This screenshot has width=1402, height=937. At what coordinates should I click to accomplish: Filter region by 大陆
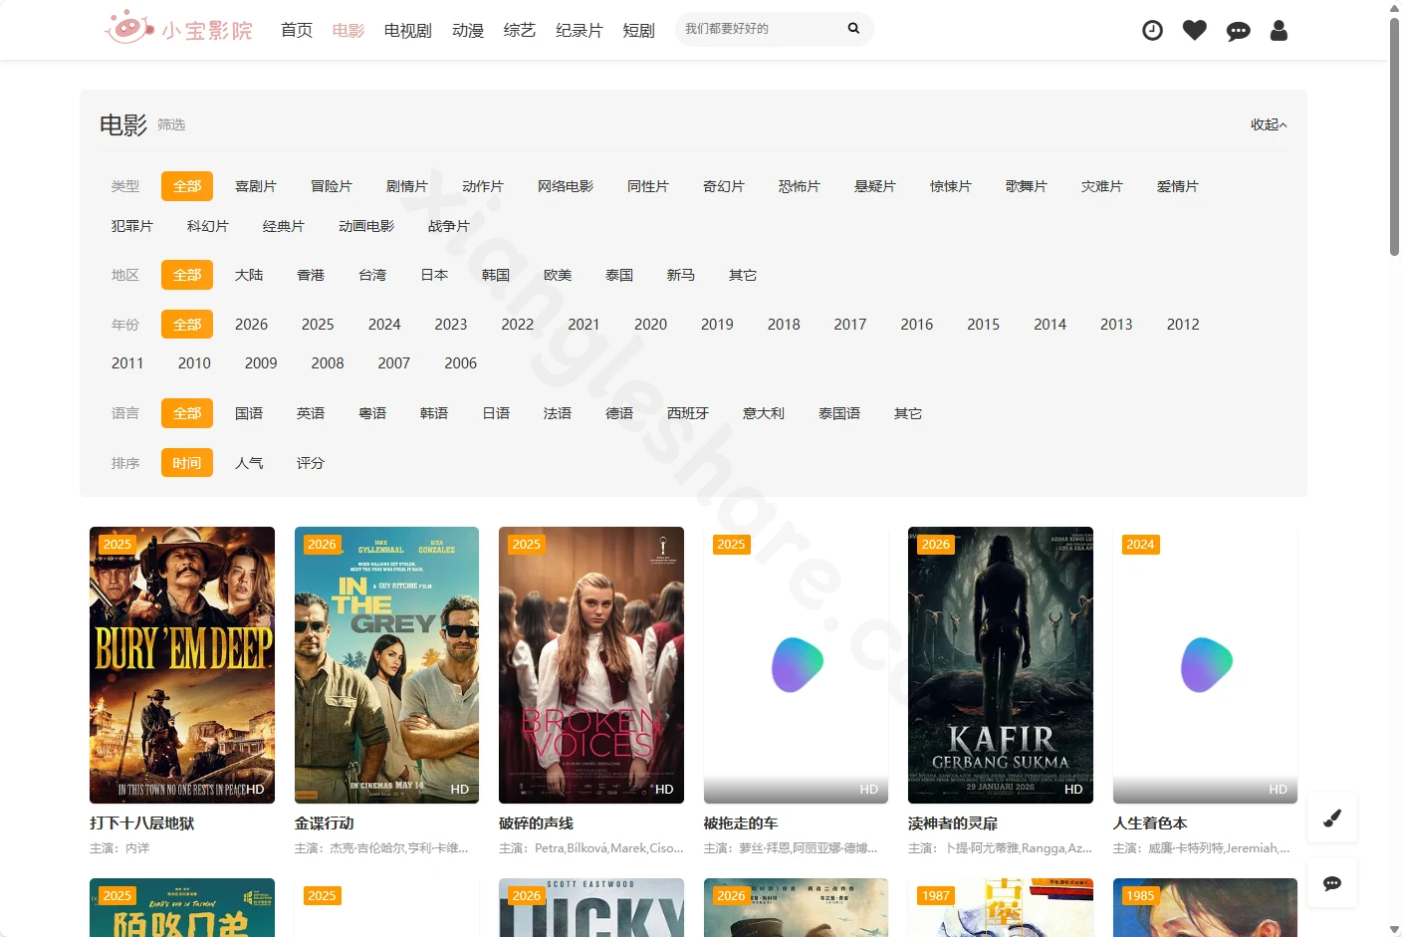click(249, 275)
